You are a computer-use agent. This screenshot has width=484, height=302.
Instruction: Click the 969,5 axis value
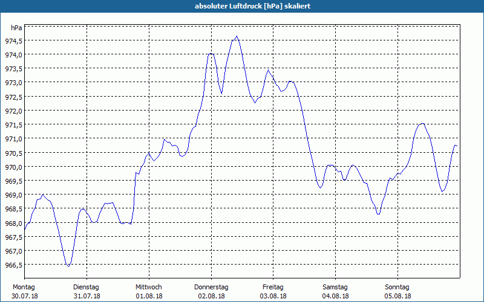[13, 181]
